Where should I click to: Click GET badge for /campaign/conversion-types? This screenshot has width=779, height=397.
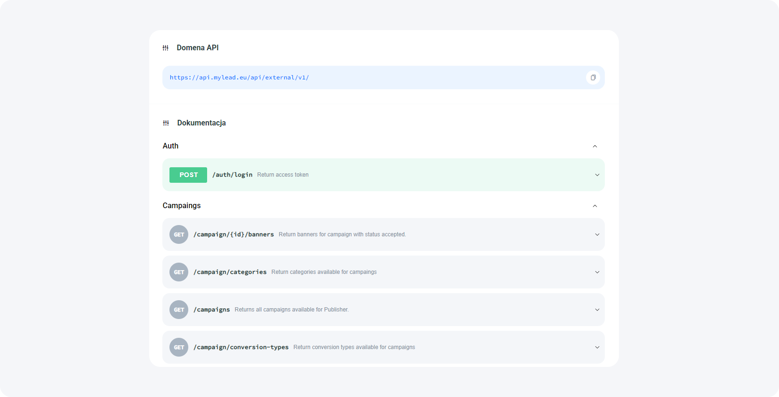(179, 347)
